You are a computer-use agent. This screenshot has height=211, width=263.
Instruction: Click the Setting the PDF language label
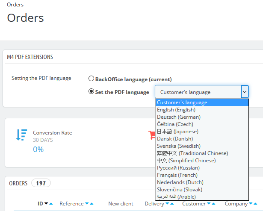[x=41, y=78]
